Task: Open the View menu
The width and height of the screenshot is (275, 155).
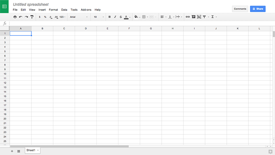Action: (32, 10)
